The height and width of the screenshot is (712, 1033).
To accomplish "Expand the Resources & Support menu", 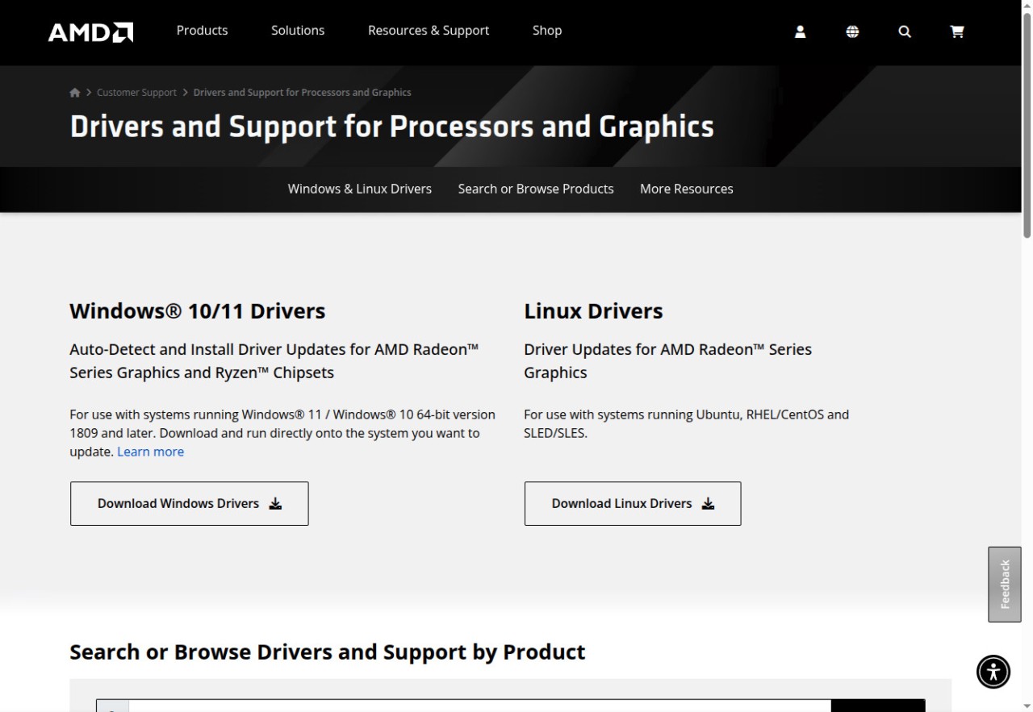I will (x=429, y=31).
